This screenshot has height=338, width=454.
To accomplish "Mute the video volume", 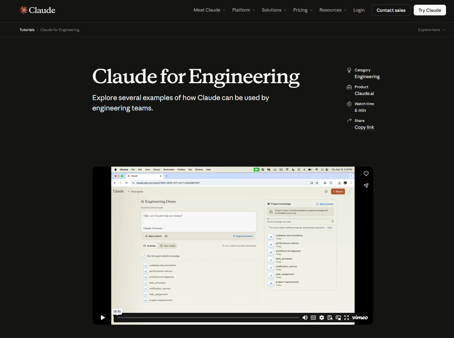I will point(305,318).
